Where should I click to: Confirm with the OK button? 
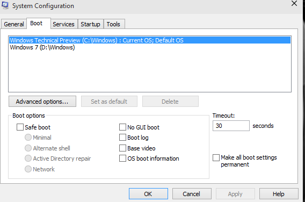pos(148,194)
